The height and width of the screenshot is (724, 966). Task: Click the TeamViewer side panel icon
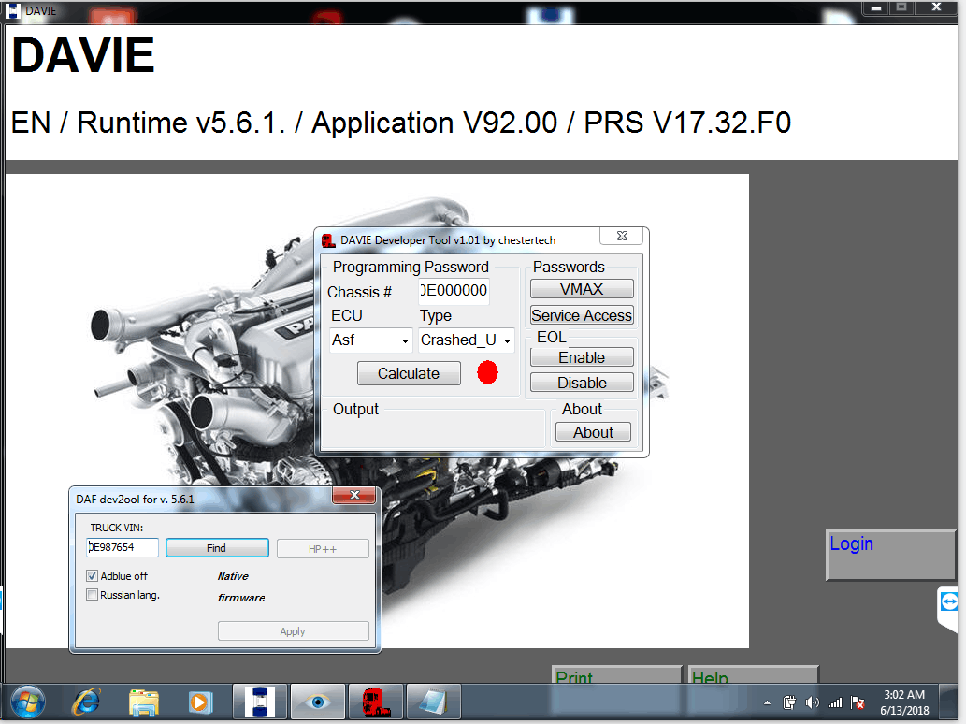click(x=951, y=601)
